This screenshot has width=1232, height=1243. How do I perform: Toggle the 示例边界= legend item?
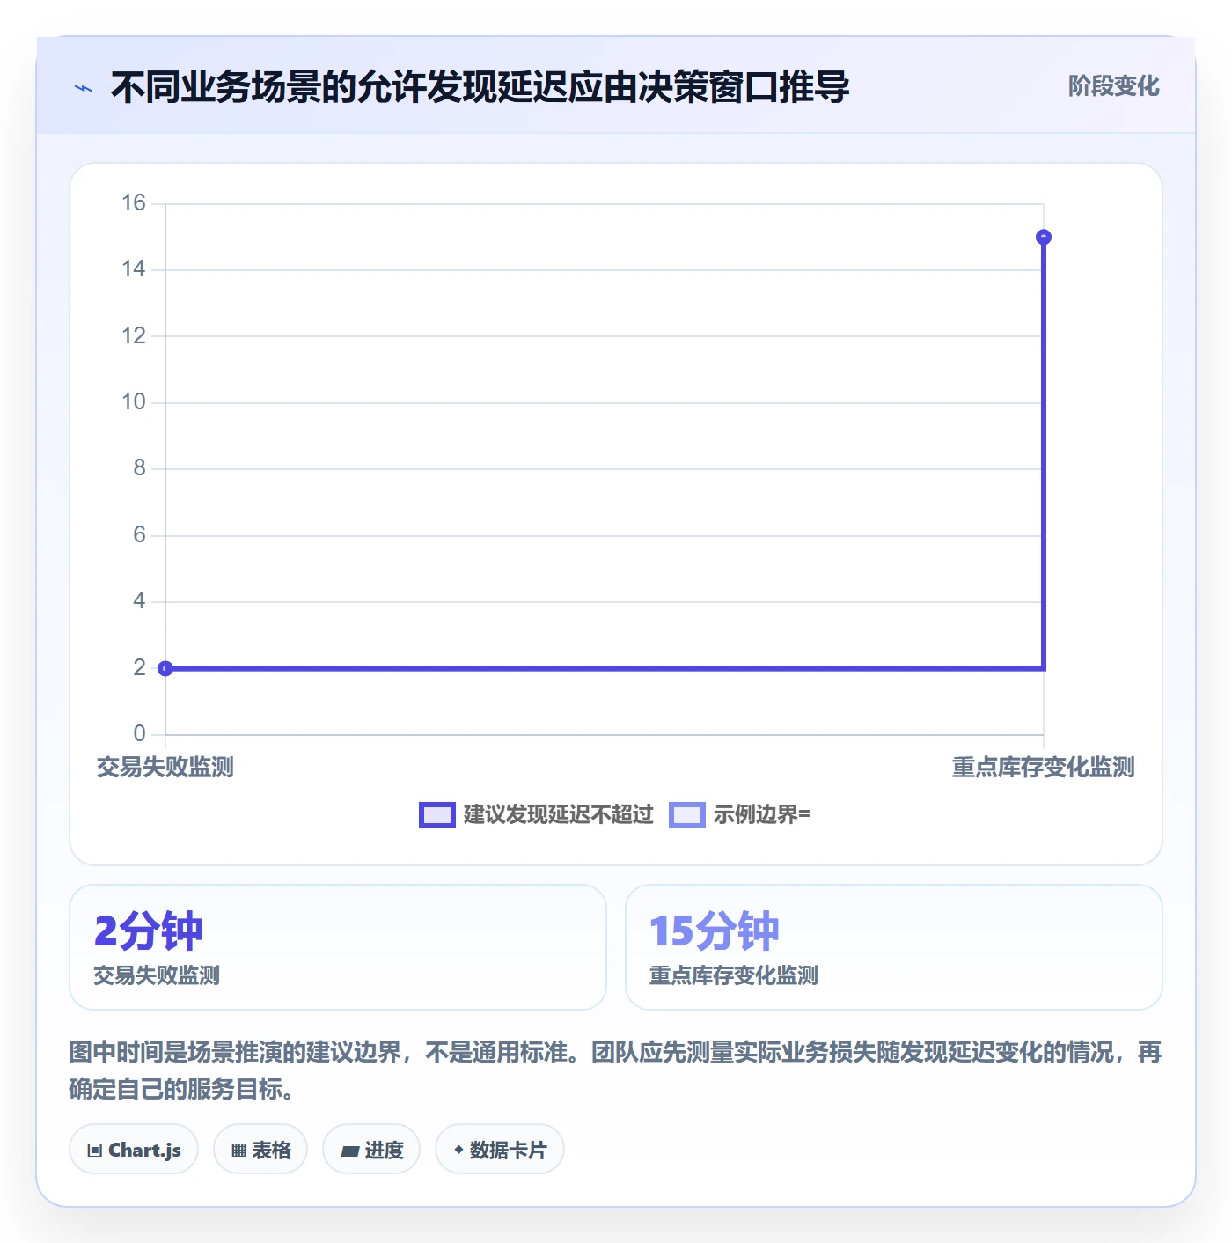pyautogui.click(x=739, y=815)
